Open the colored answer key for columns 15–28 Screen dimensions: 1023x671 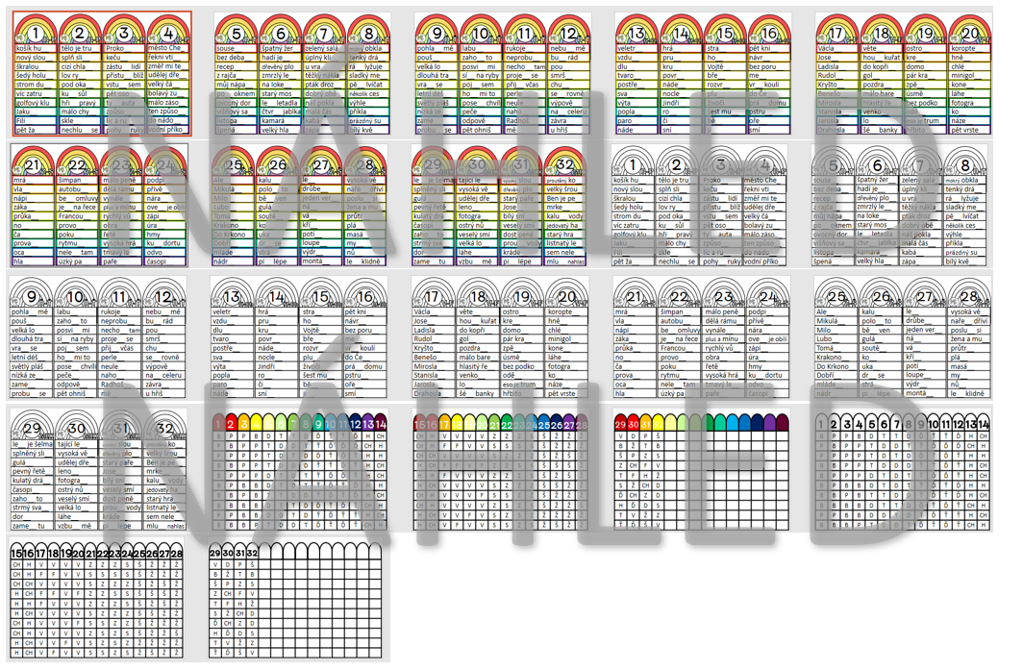coord(500,471)
